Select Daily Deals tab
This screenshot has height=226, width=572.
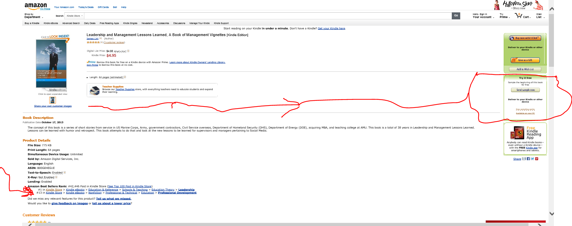(x=90, y=23)
